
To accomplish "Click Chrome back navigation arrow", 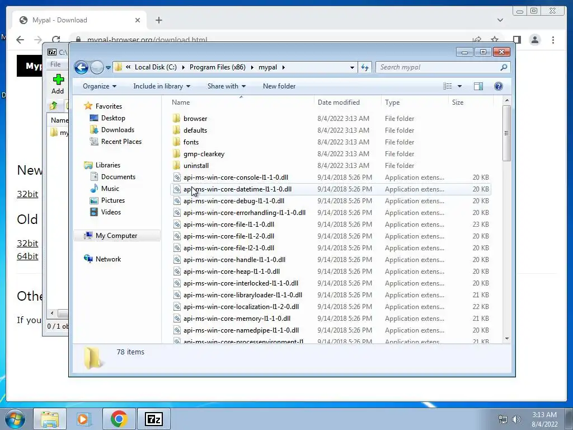I will (20, 40).
